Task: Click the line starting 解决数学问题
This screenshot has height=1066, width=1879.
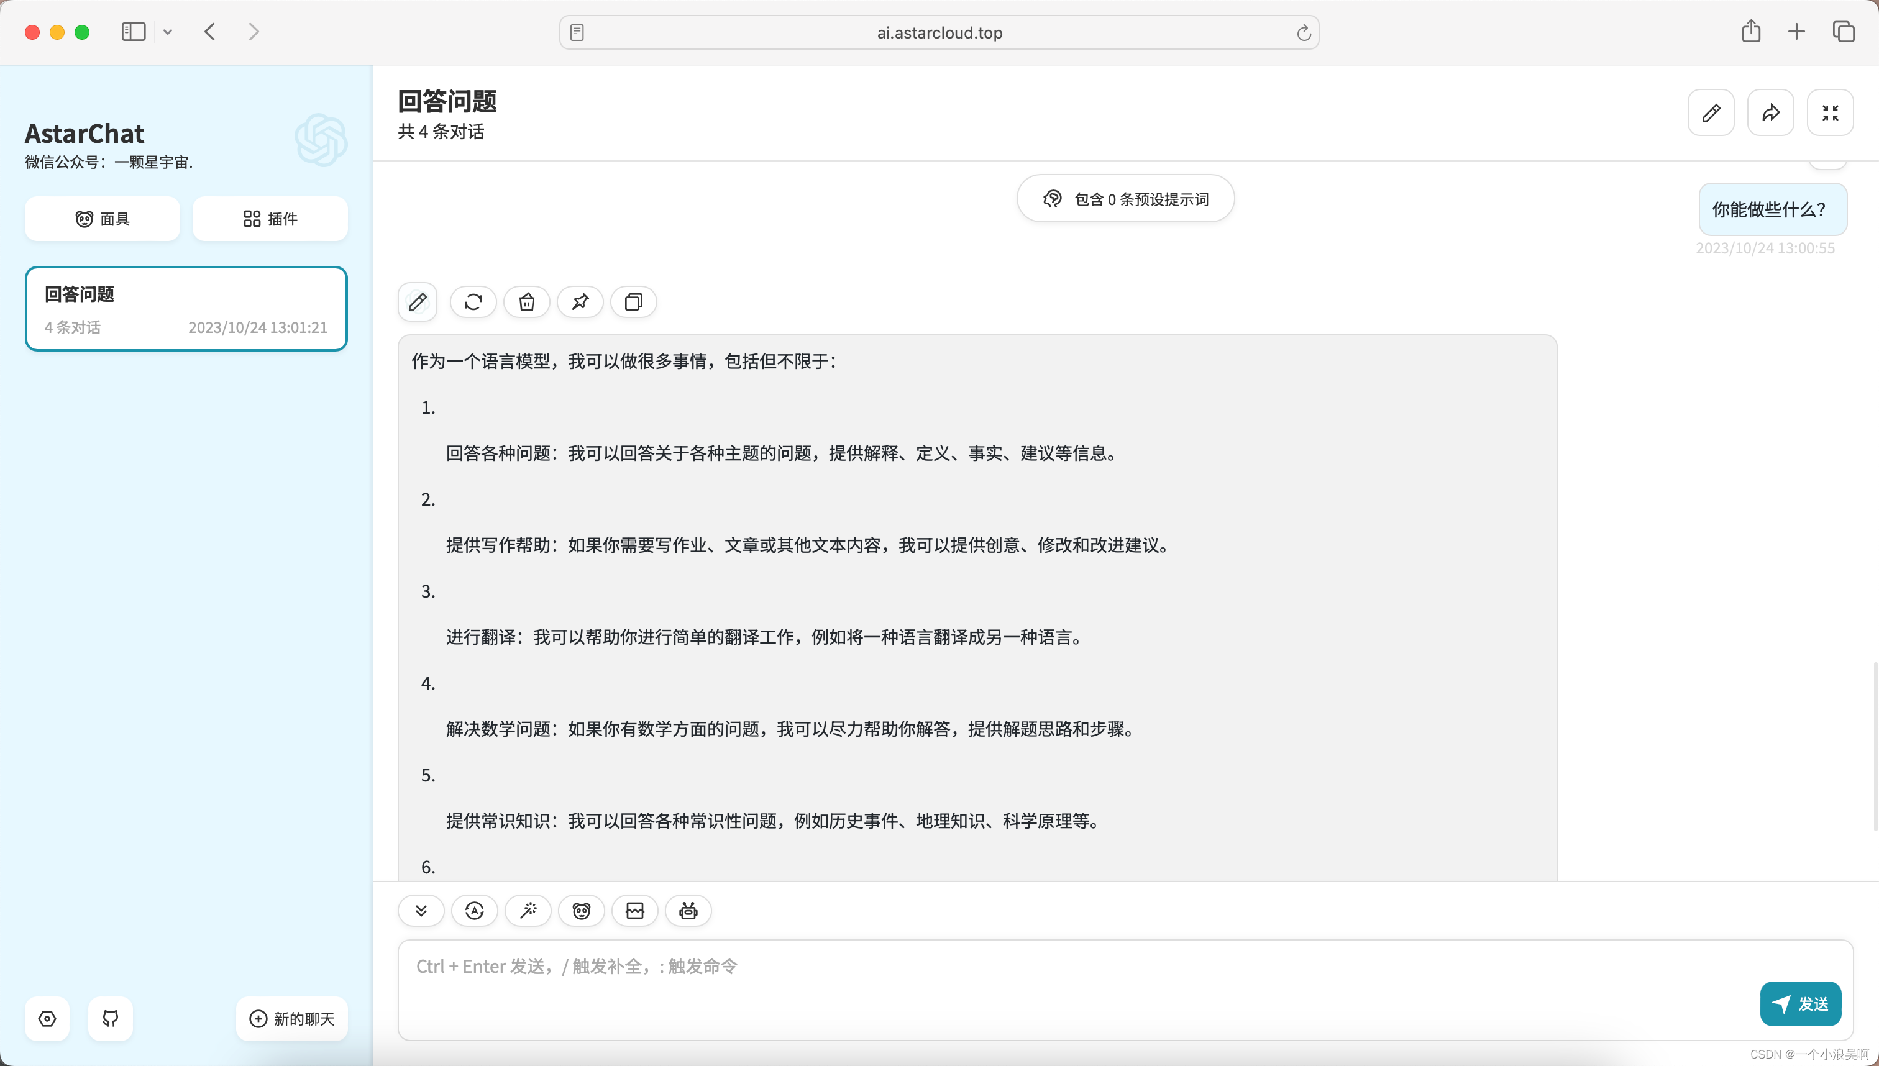Action: pyautogui.click(x=792, y=729)
